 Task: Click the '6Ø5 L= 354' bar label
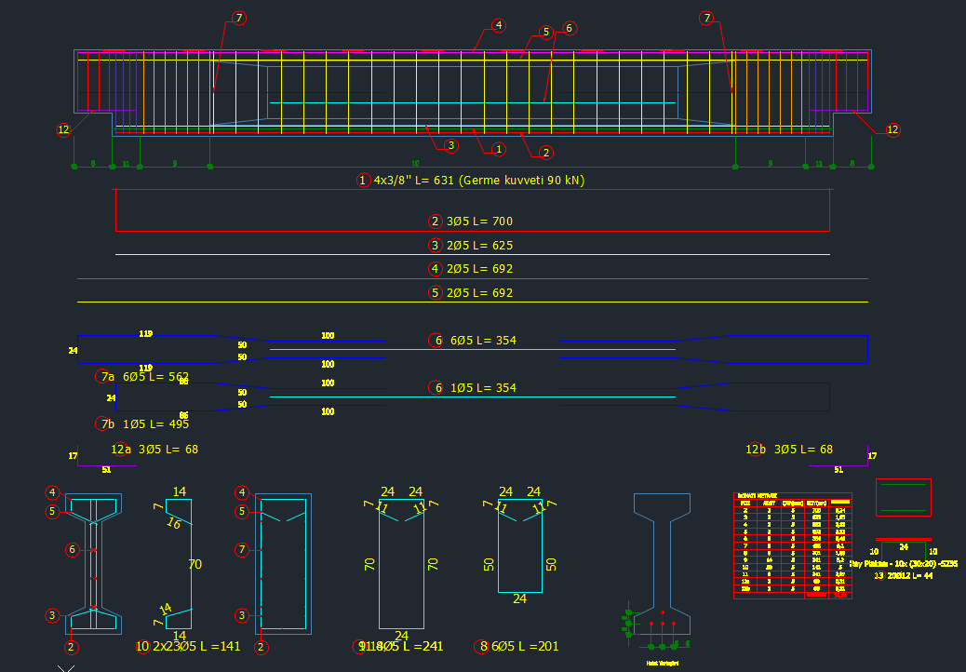coord(482,341)
